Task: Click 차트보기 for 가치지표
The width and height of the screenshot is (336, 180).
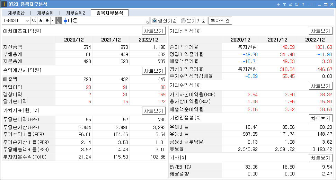Action: tap(154, 111)
